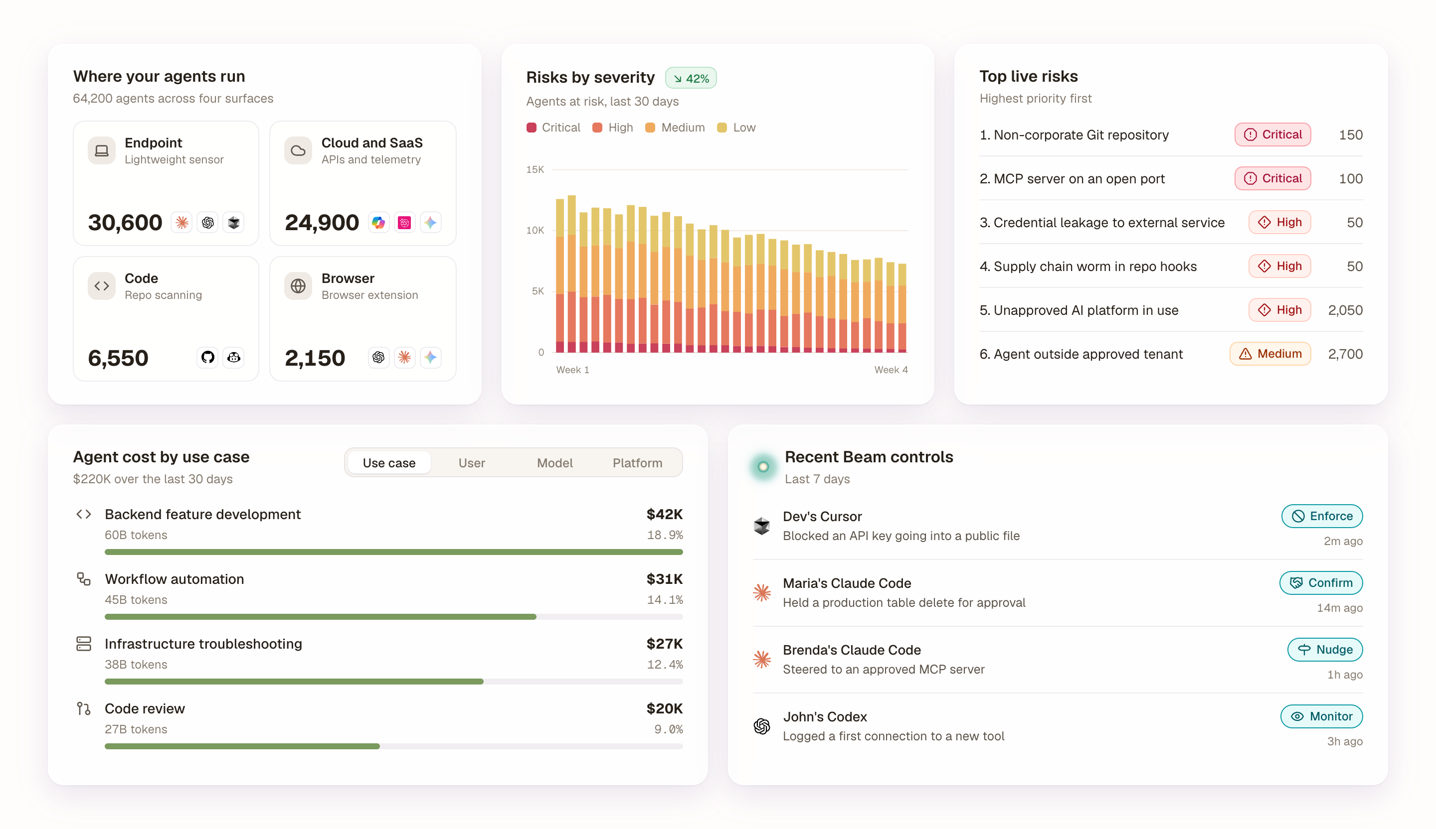Click the Claude icon next to Maria's Claude Code

(x=762, y=593)
